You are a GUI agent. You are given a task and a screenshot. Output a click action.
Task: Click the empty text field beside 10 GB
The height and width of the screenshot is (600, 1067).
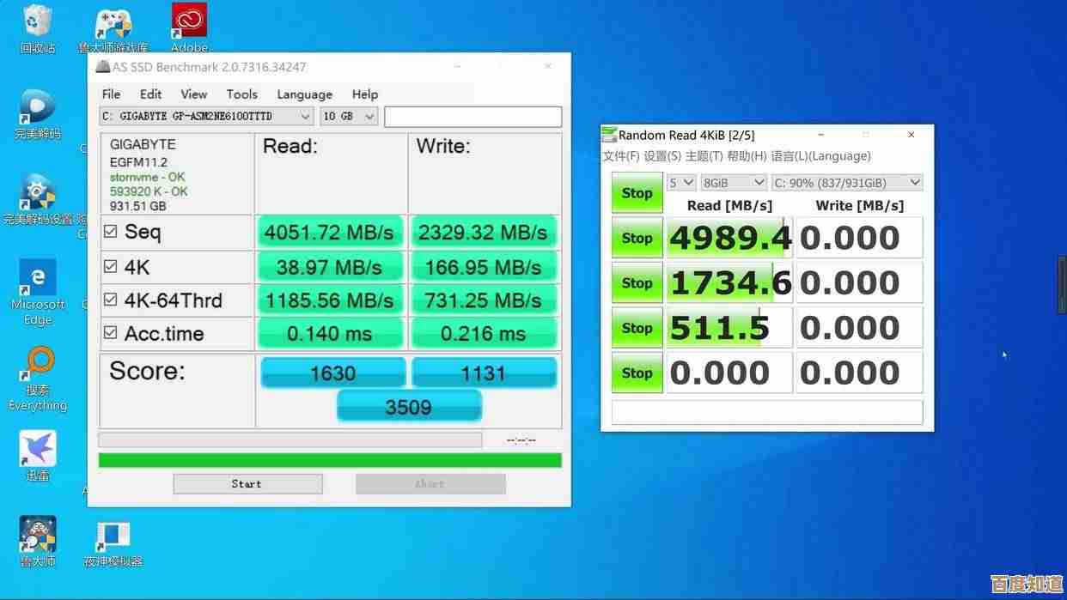(473, 117)
